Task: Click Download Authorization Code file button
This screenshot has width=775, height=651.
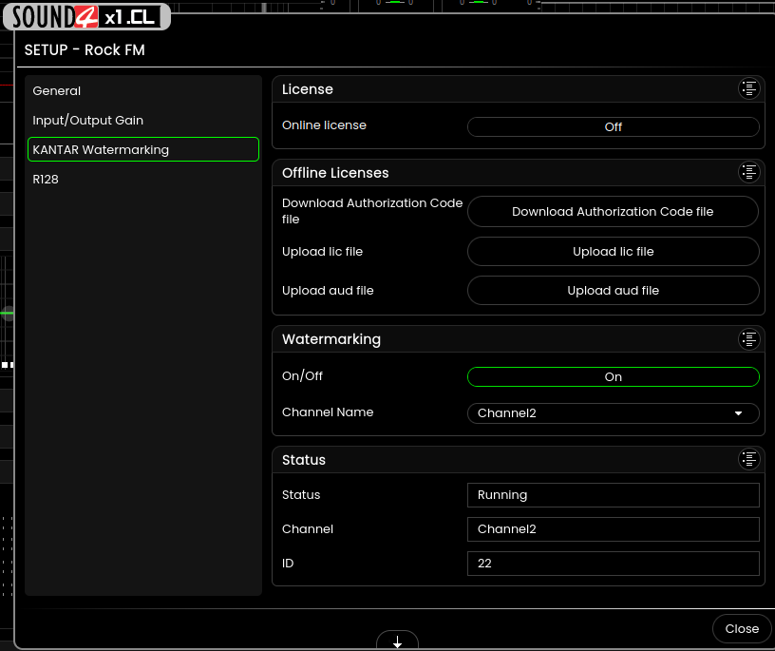Action: pos(613,212)
